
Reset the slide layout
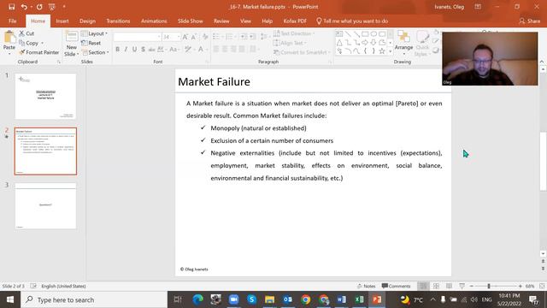click(x=91, y=43)
